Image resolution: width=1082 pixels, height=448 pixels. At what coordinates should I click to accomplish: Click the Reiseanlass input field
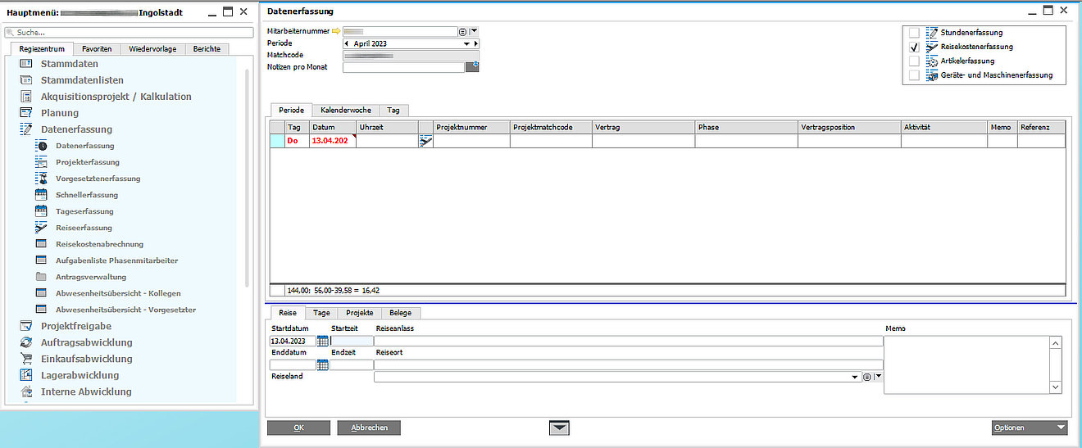click(x=628, y=341)
